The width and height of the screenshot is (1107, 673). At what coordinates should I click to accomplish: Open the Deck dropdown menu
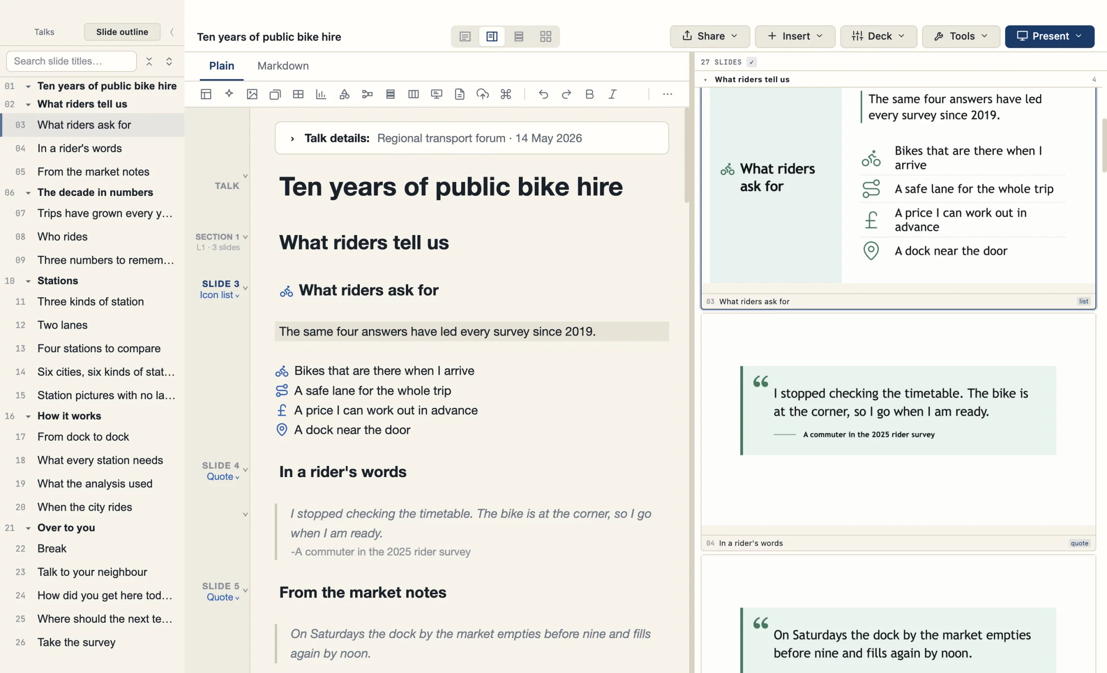coord(879,36)
